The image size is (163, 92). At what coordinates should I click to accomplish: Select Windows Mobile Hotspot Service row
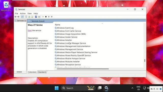coord(70,59)
